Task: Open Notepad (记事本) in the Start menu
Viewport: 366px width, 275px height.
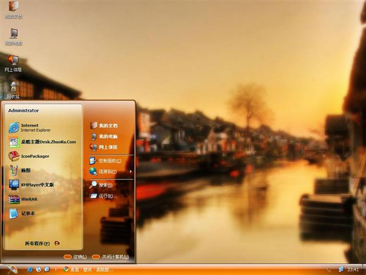Action: click(x=27, y=213)
